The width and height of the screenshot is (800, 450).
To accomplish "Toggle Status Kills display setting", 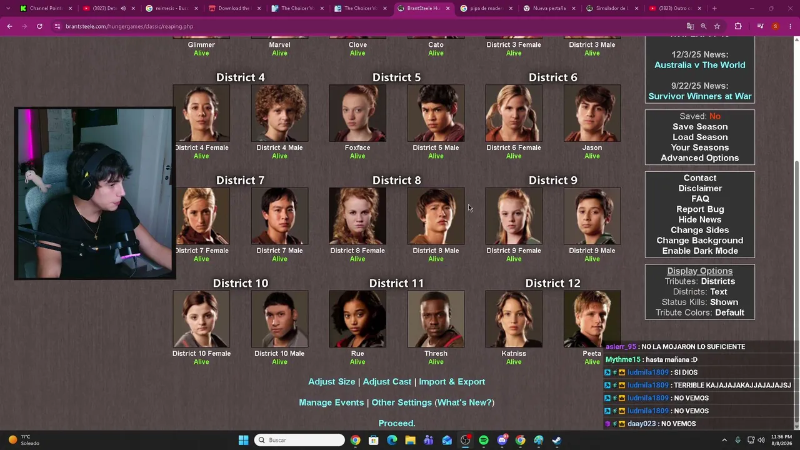I will click(x=724, y=302).
